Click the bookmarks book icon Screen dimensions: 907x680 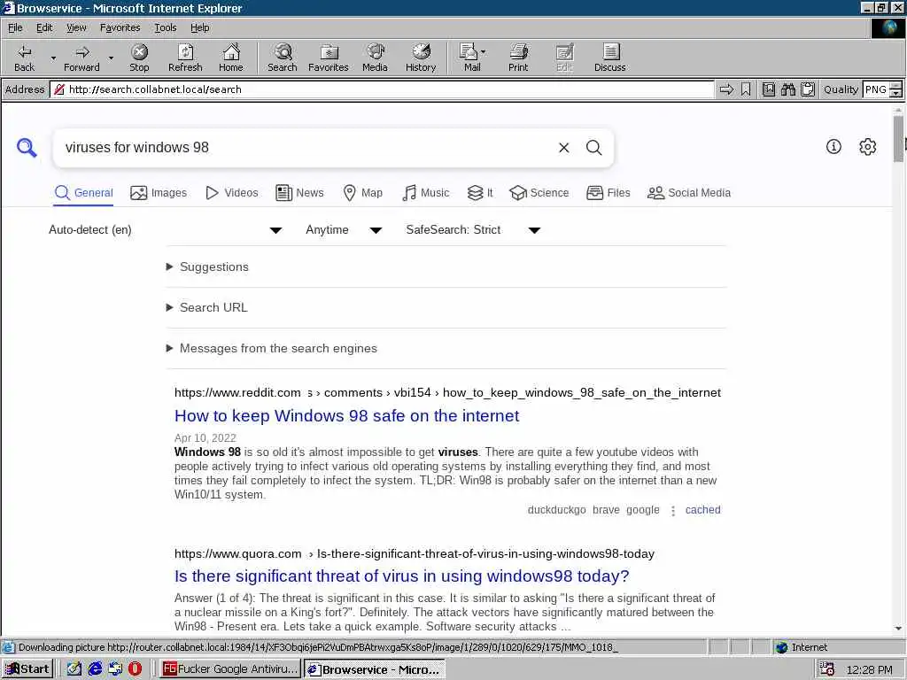point(768,89)
